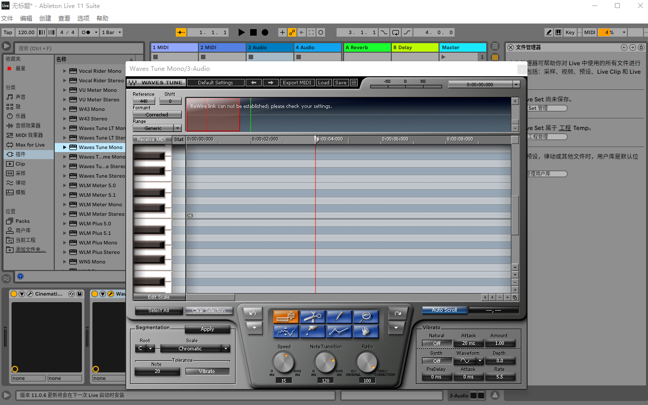Open the 选项 menu
The width and height of the screenshot is (648, 405).
point(83,19)
